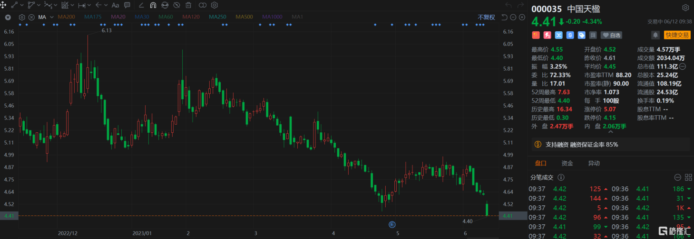Select the eraser drawing tool

(x=141, y=5)
